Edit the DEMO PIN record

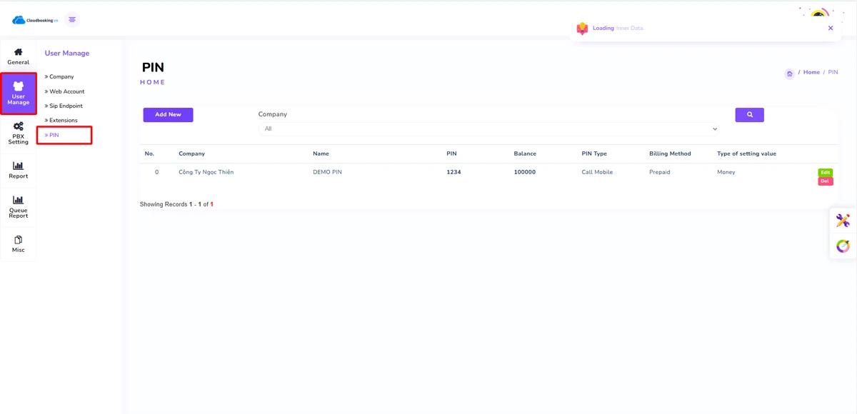tap(825, 173)
